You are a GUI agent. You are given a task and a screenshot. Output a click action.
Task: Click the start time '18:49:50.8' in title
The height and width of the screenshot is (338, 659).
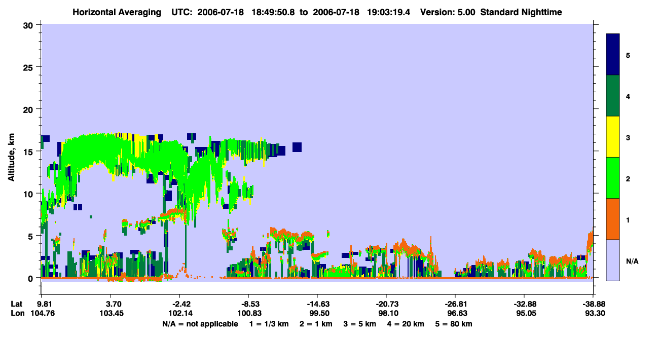pos(274,12)
